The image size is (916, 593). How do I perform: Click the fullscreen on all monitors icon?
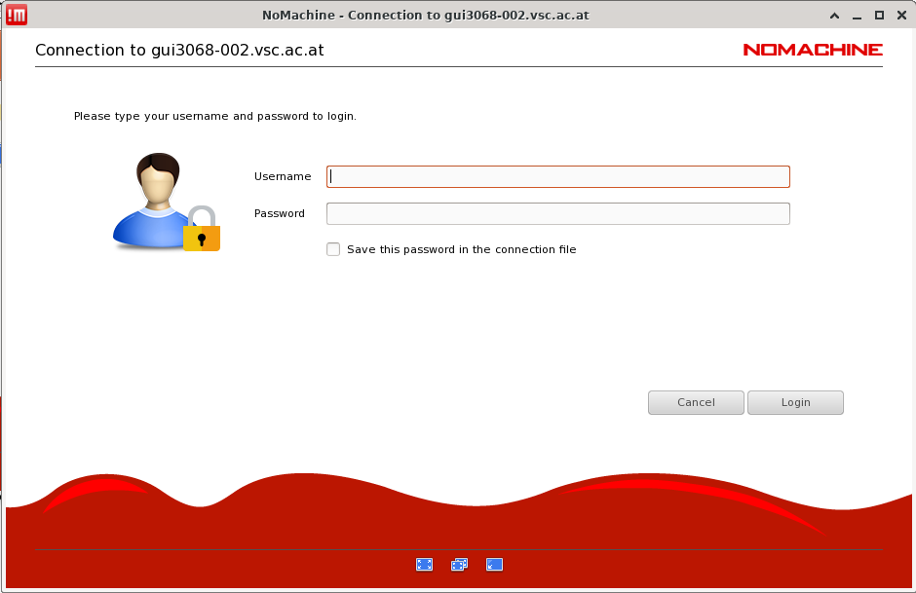[459, 565]
